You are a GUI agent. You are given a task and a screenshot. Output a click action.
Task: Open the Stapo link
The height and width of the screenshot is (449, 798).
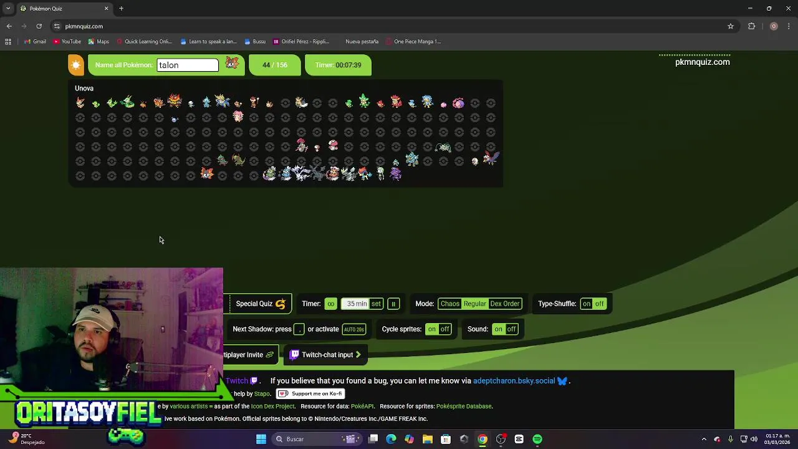pos(262,393)
